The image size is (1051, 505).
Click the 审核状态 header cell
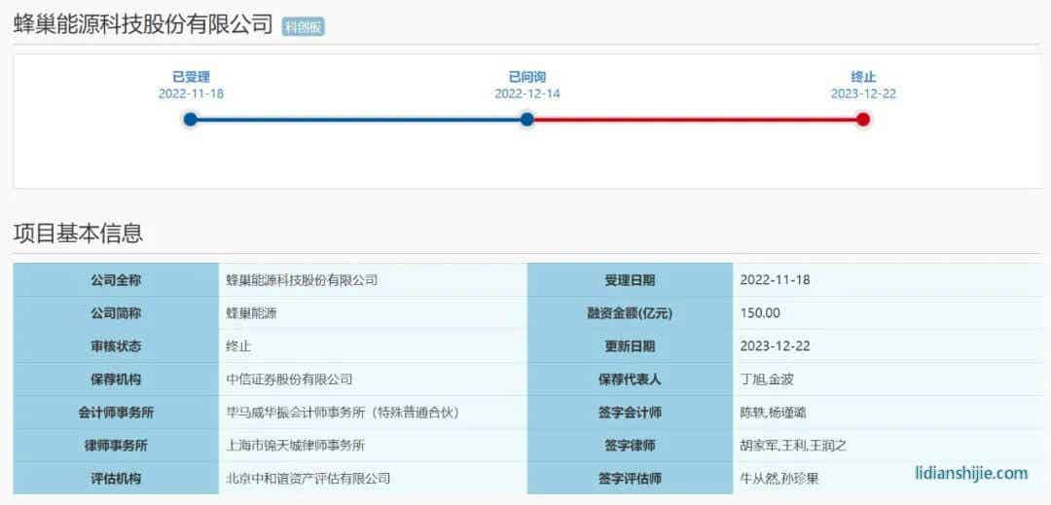pyautogui.click(x=116, y=346)
